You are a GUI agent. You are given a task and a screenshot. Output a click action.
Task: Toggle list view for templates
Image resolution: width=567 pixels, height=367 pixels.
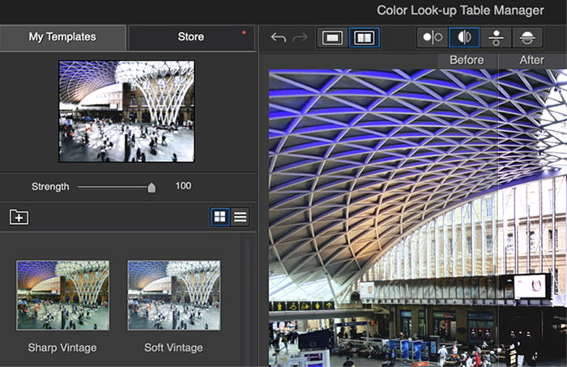pos(240,217)
